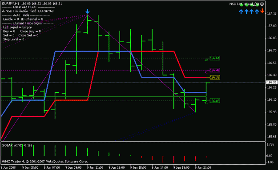Click the 9 Jun 15:00 time axis label

[x=138, y=167]
